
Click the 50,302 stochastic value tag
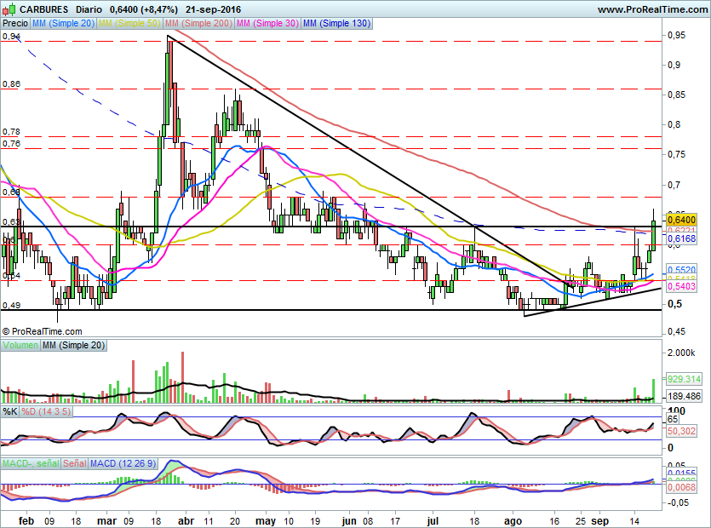(683, 432)
